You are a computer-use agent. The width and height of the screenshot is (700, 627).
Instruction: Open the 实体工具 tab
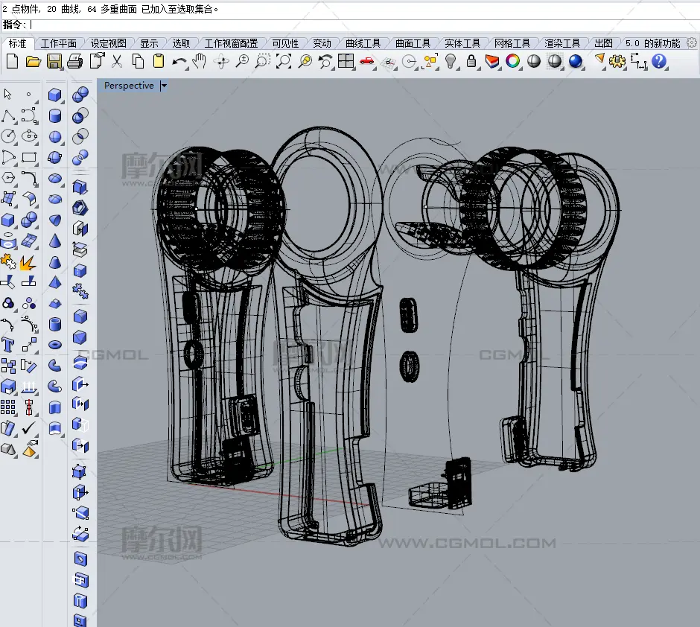pos(462,43)
